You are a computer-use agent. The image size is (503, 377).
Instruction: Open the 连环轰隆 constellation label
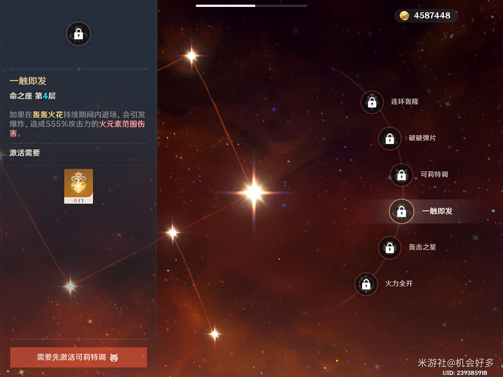pyautogui.click(x=404, y=102)
